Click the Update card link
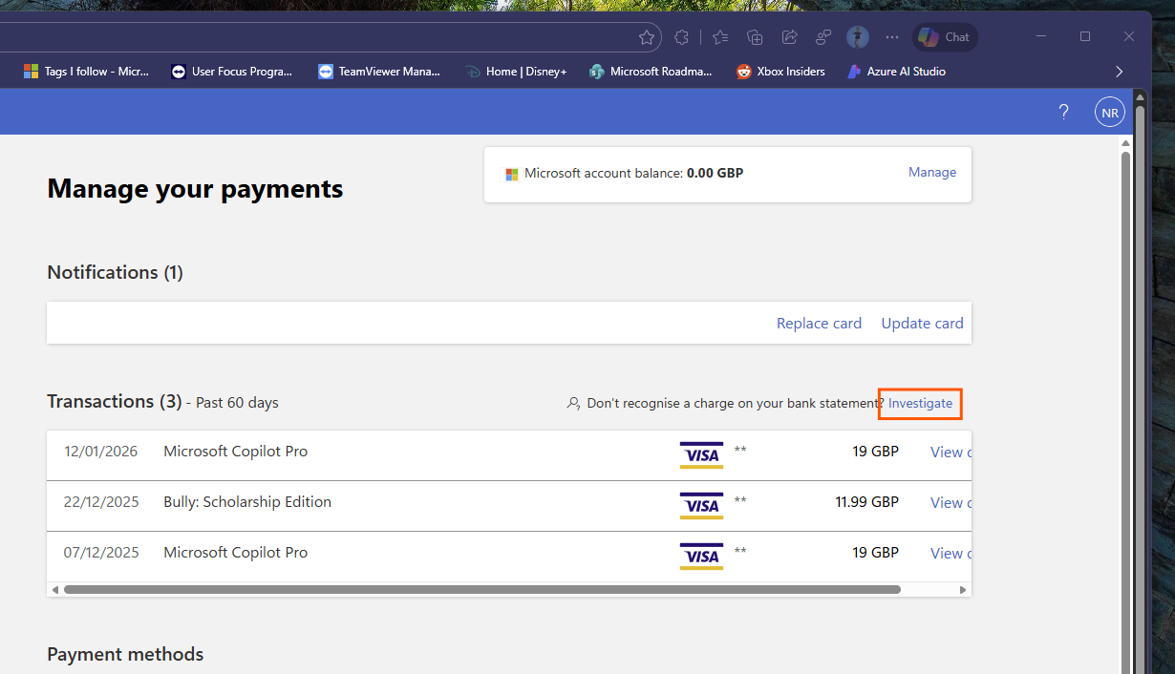Viewport: 1175px width, 674px height. [x=922, y=324]
